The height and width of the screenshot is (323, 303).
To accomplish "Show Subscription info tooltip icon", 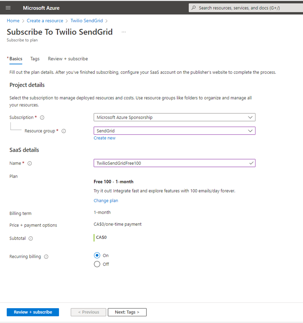I will [x=42, y=118].
